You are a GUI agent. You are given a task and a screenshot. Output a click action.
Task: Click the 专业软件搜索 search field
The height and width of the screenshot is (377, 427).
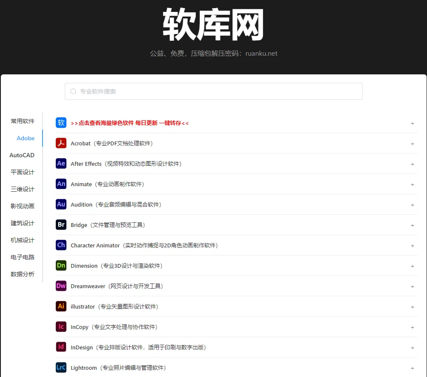(214, 91)
